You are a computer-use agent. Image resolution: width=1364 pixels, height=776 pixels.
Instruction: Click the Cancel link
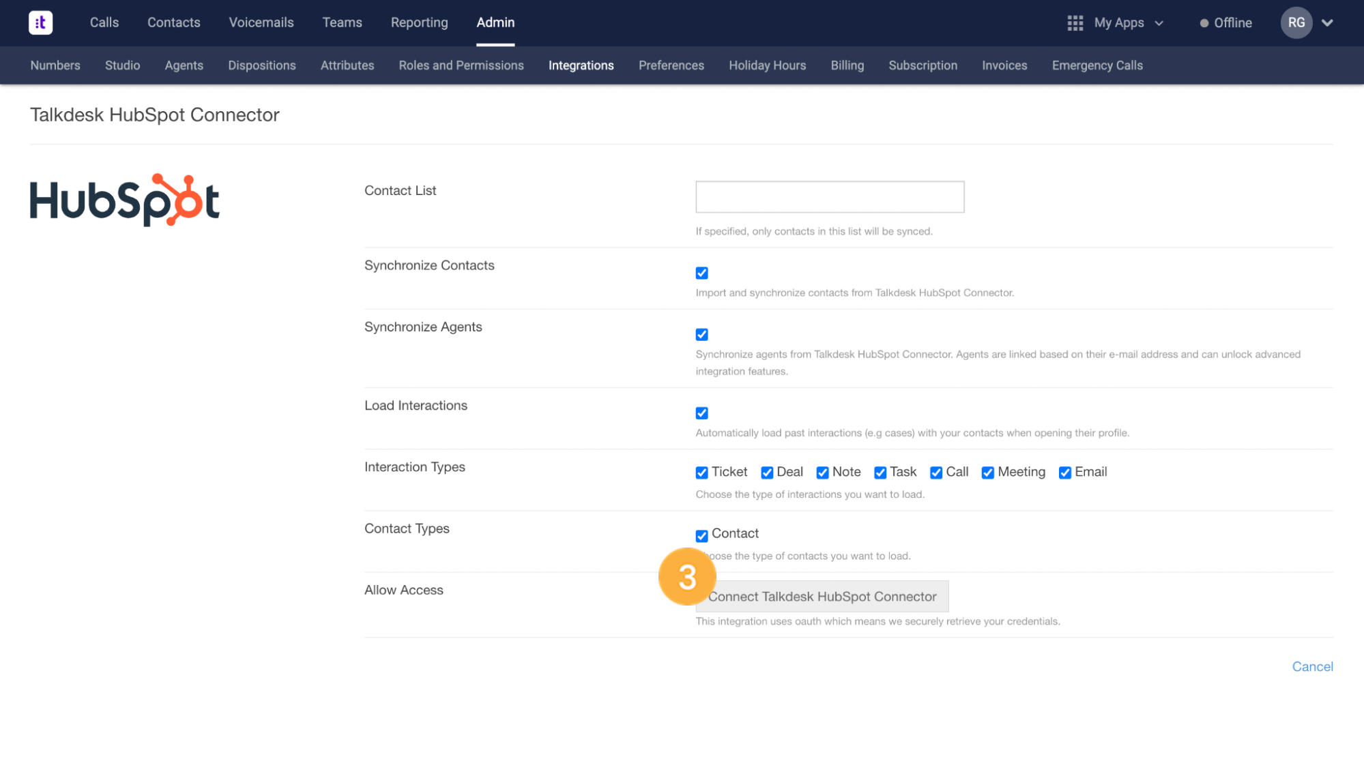(1312, 667)
